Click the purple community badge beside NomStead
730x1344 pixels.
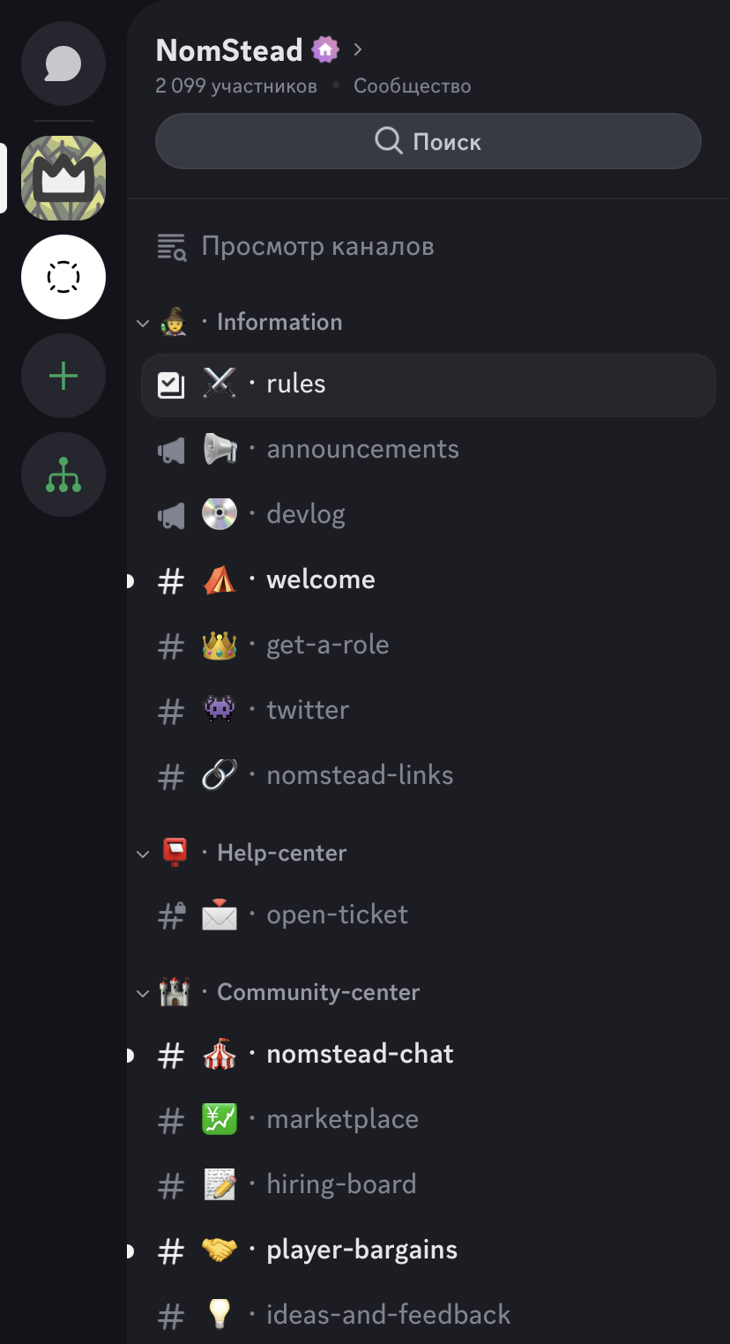[x=325, y=49]
